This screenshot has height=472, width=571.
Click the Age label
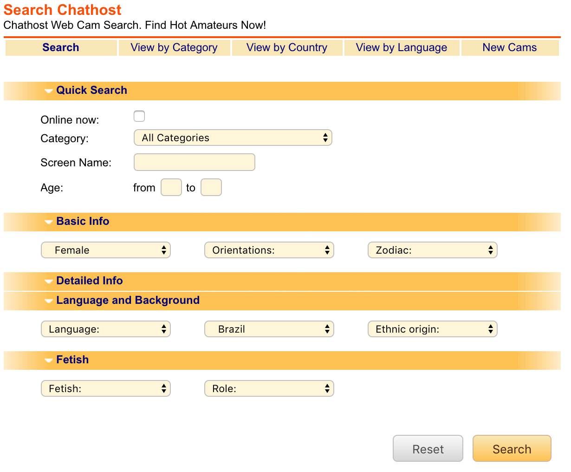tap(52, 188)
